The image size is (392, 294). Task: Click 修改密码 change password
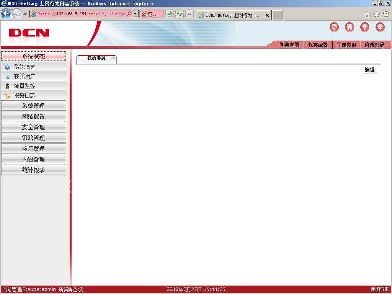click(x=374, y=45)
